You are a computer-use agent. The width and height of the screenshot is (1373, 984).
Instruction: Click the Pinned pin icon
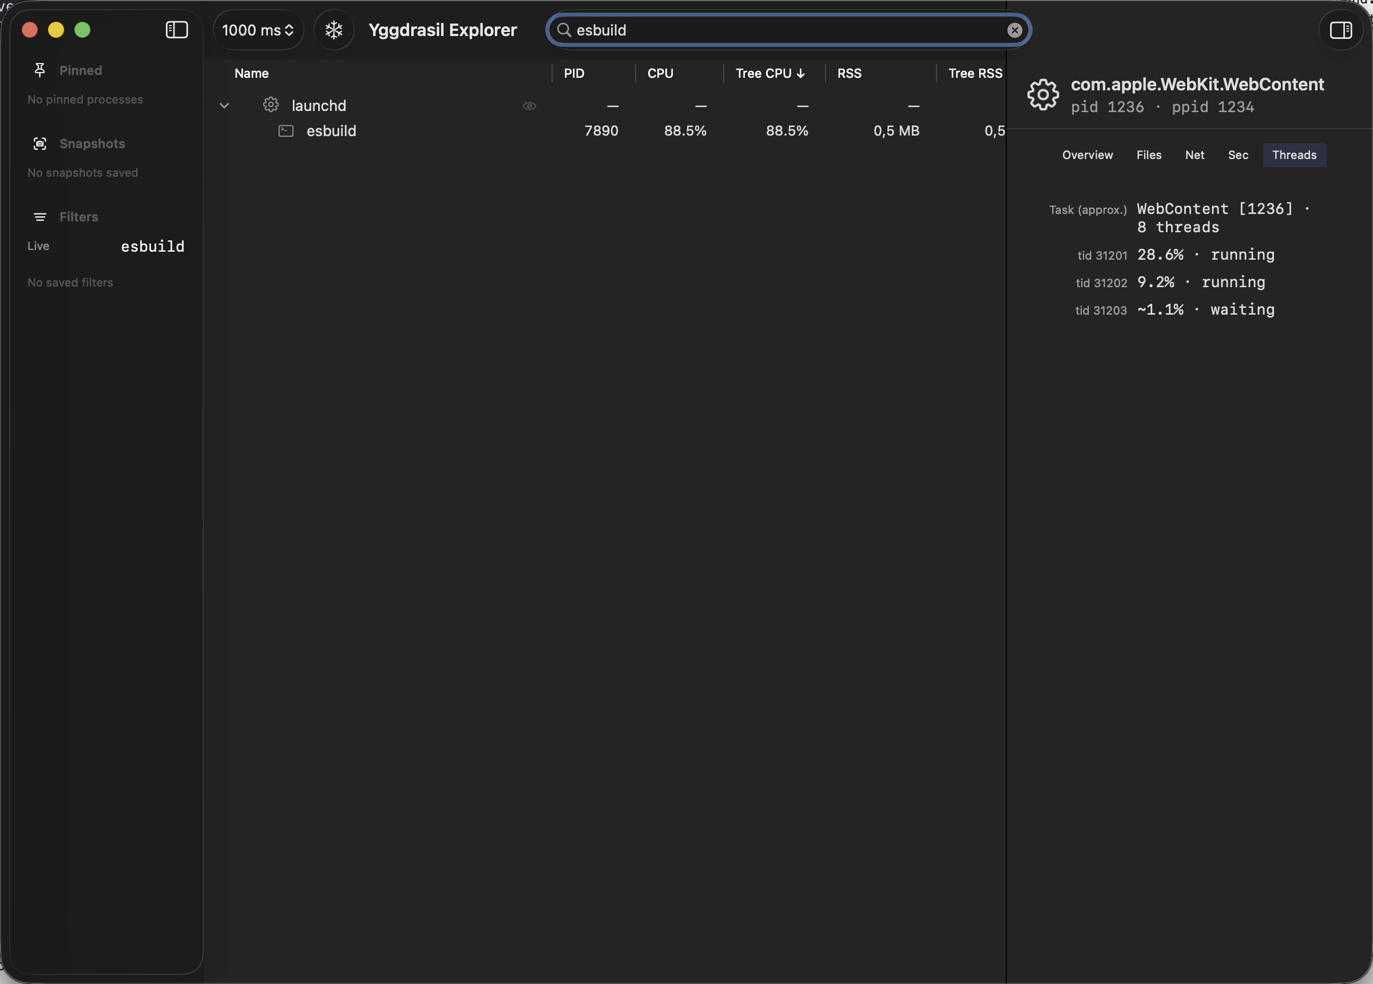pos(40,70)
